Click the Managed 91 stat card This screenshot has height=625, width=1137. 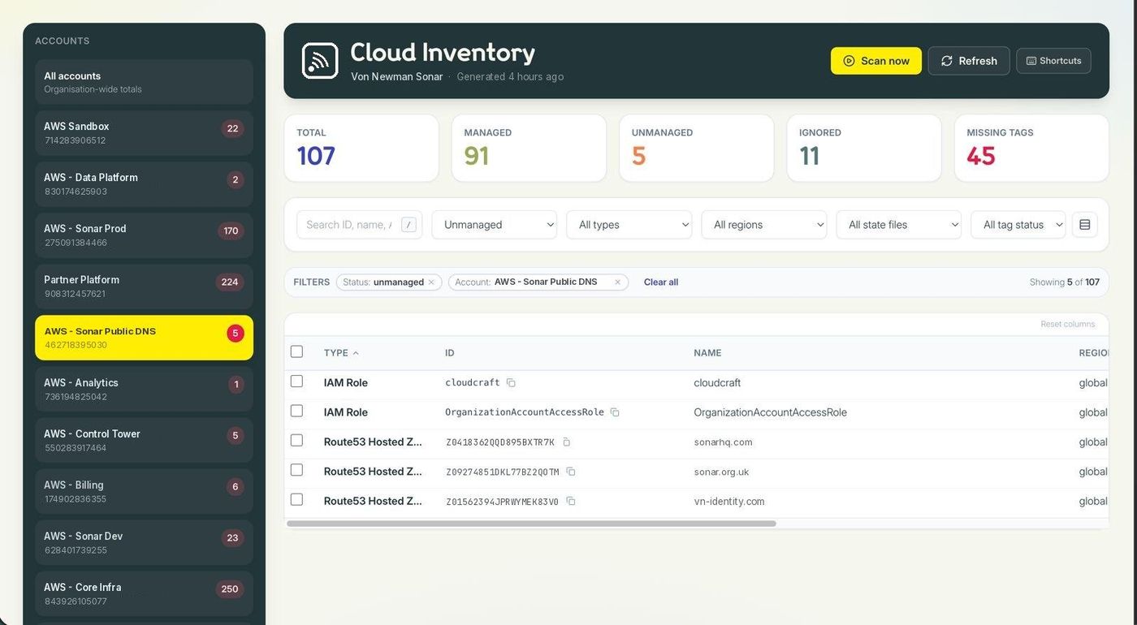(529, 148)
